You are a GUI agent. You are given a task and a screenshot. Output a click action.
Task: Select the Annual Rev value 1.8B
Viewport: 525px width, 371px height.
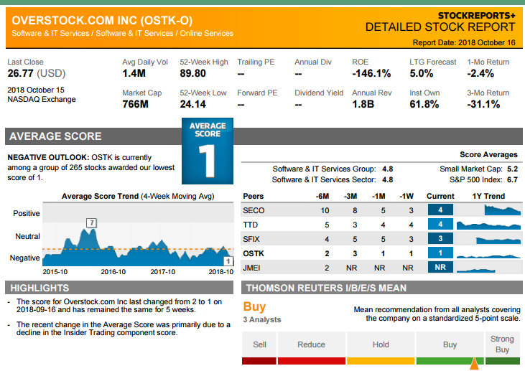[x=363, y=104]
